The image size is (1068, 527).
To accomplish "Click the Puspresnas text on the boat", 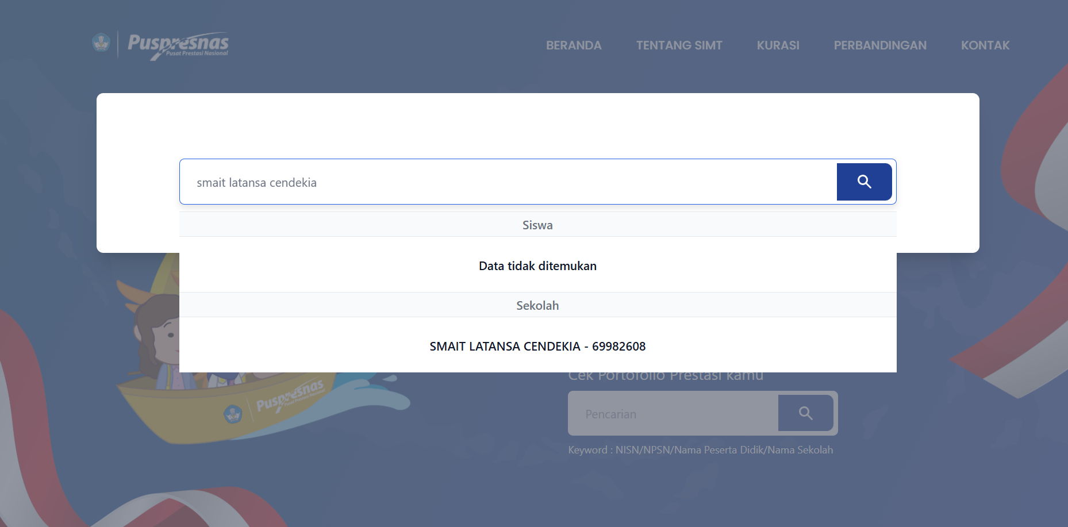I will click(289, 396).
